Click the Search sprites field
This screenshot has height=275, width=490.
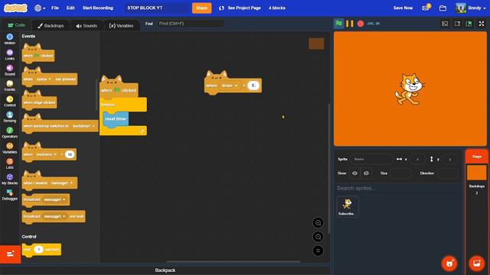tap(398, 189)
